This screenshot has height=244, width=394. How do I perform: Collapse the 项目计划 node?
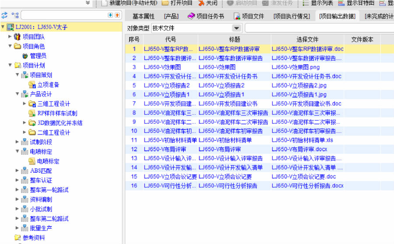(x=10, y=65)
